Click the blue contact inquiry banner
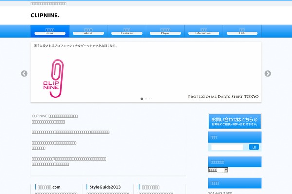Screen dimensions: 292x194 coord(235,121)
